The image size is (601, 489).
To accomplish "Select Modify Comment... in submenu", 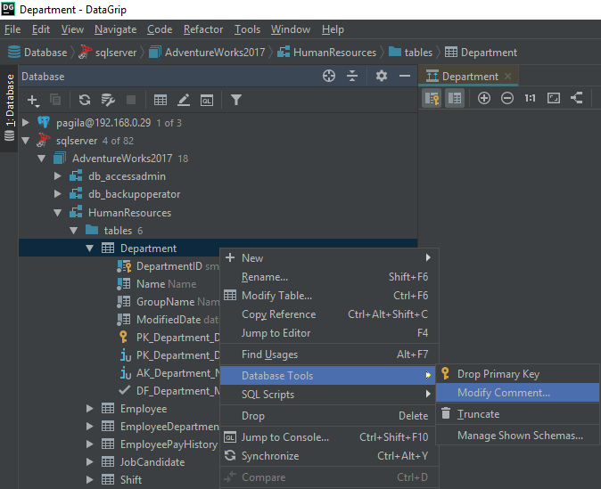I will [x=503, y=393].
